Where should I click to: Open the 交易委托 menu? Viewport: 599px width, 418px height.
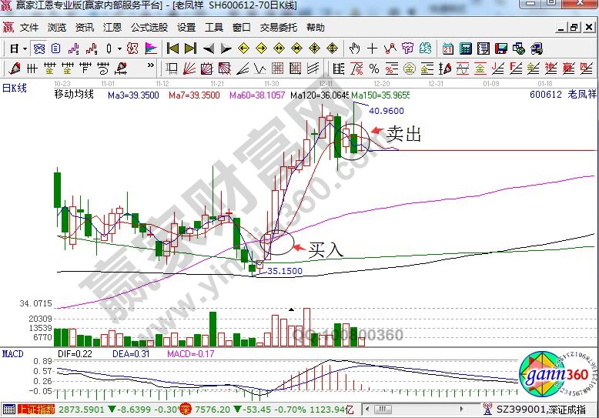[x=278, y=28]
